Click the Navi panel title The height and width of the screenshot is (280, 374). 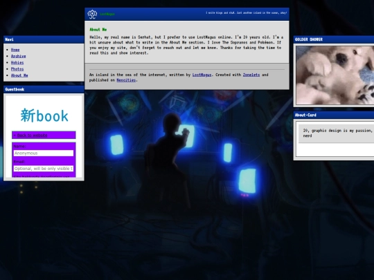9,39
